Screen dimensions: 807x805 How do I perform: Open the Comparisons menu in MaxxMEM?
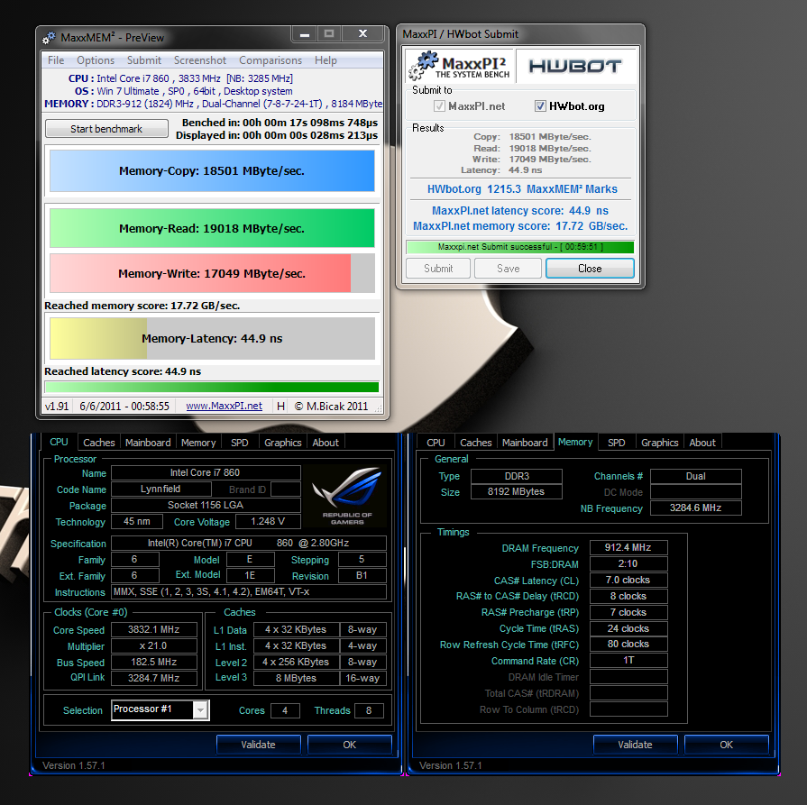click(271, 60)
